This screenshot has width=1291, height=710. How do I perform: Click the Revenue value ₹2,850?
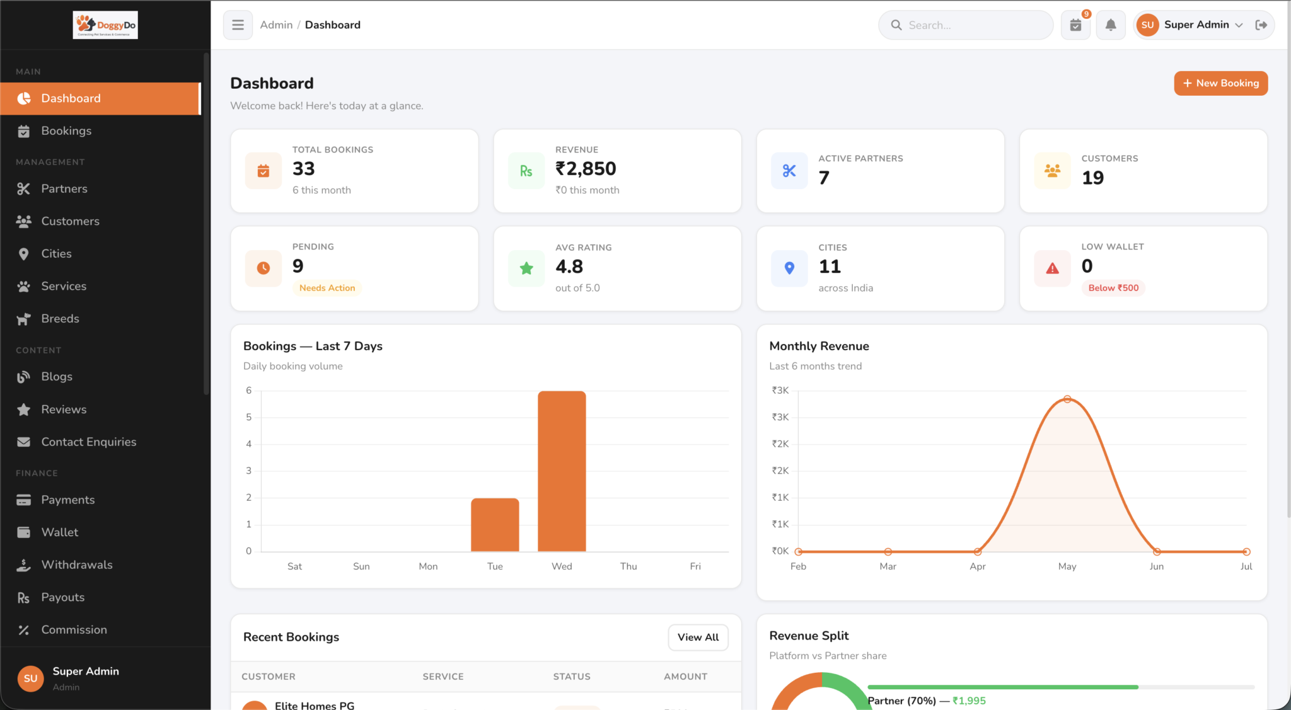586,169
